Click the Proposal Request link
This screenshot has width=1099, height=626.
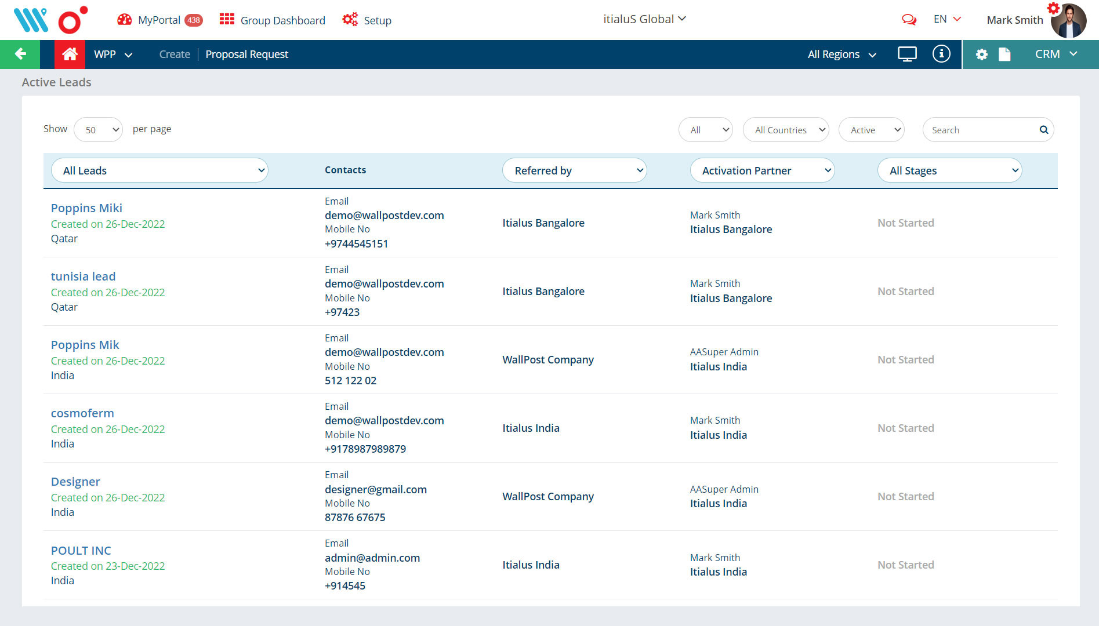click(246, 54)
